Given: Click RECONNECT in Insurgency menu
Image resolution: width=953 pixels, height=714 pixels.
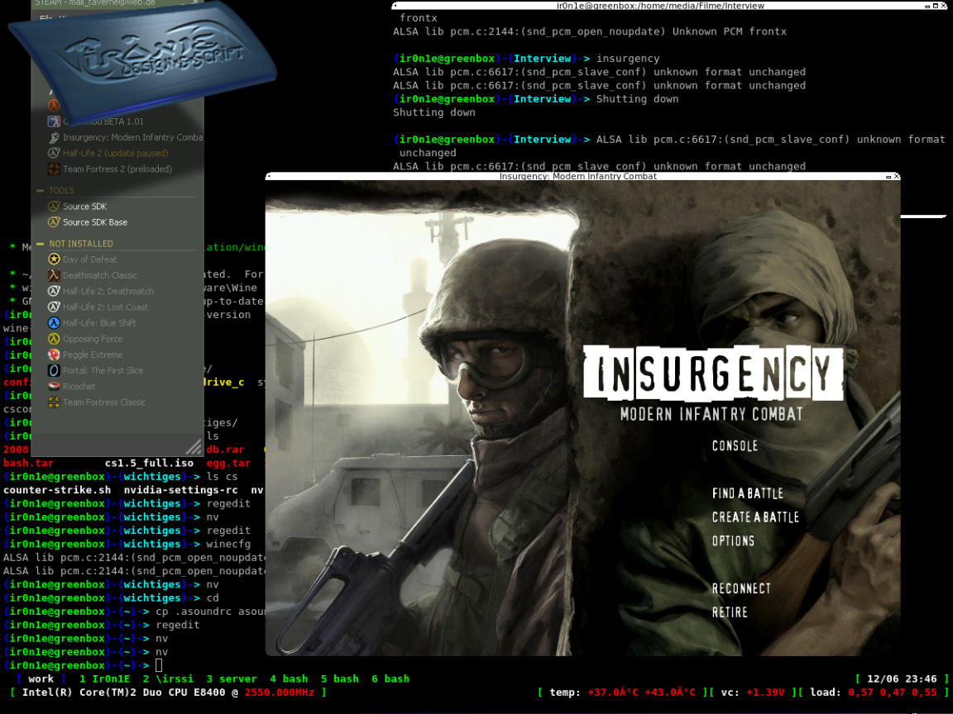Looking at the screenshot, I should point(741,588).
